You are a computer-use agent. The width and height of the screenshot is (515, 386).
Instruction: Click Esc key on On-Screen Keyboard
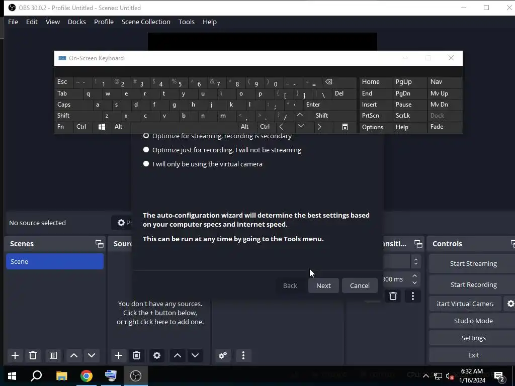[x=64, y=82]
